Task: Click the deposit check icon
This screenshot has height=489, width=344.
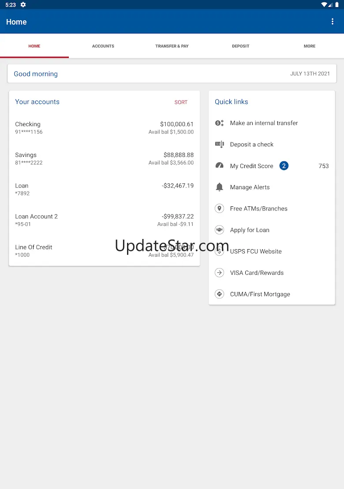Action: point(220,144)
